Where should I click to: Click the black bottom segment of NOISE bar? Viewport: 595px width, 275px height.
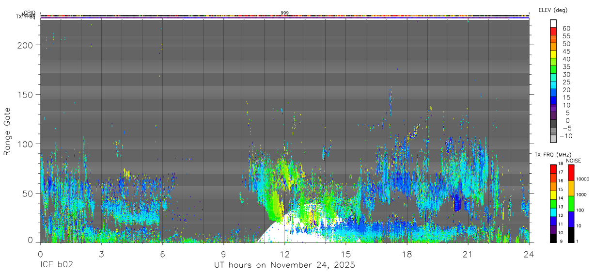pyautogui.click(x=571, y=235)
